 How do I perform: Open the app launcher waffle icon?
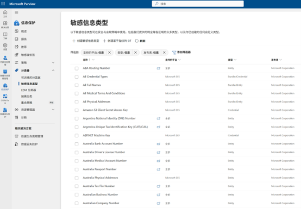click(3, 4)
